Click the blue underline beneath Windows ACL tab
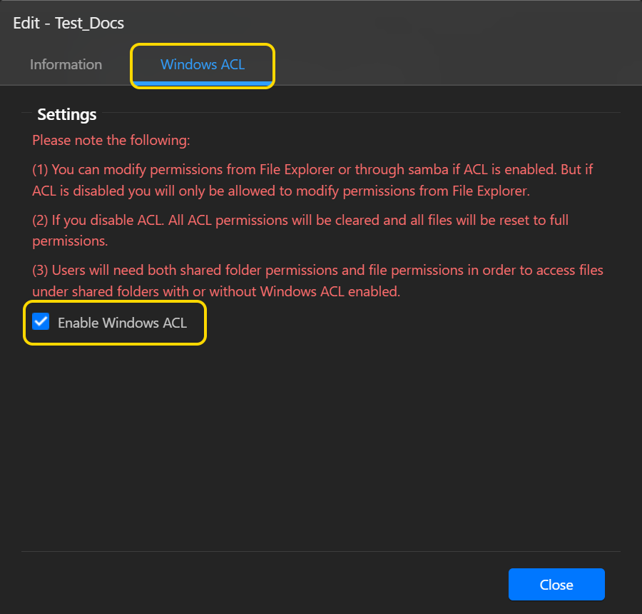This screenshot has height=614, width=642. (x=203, y=84)
